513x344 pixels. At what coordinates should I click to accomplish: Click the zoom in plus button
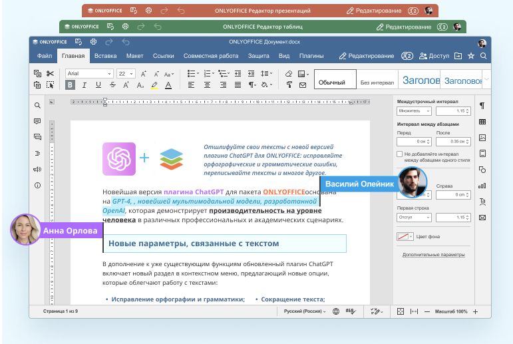point(475,311)
